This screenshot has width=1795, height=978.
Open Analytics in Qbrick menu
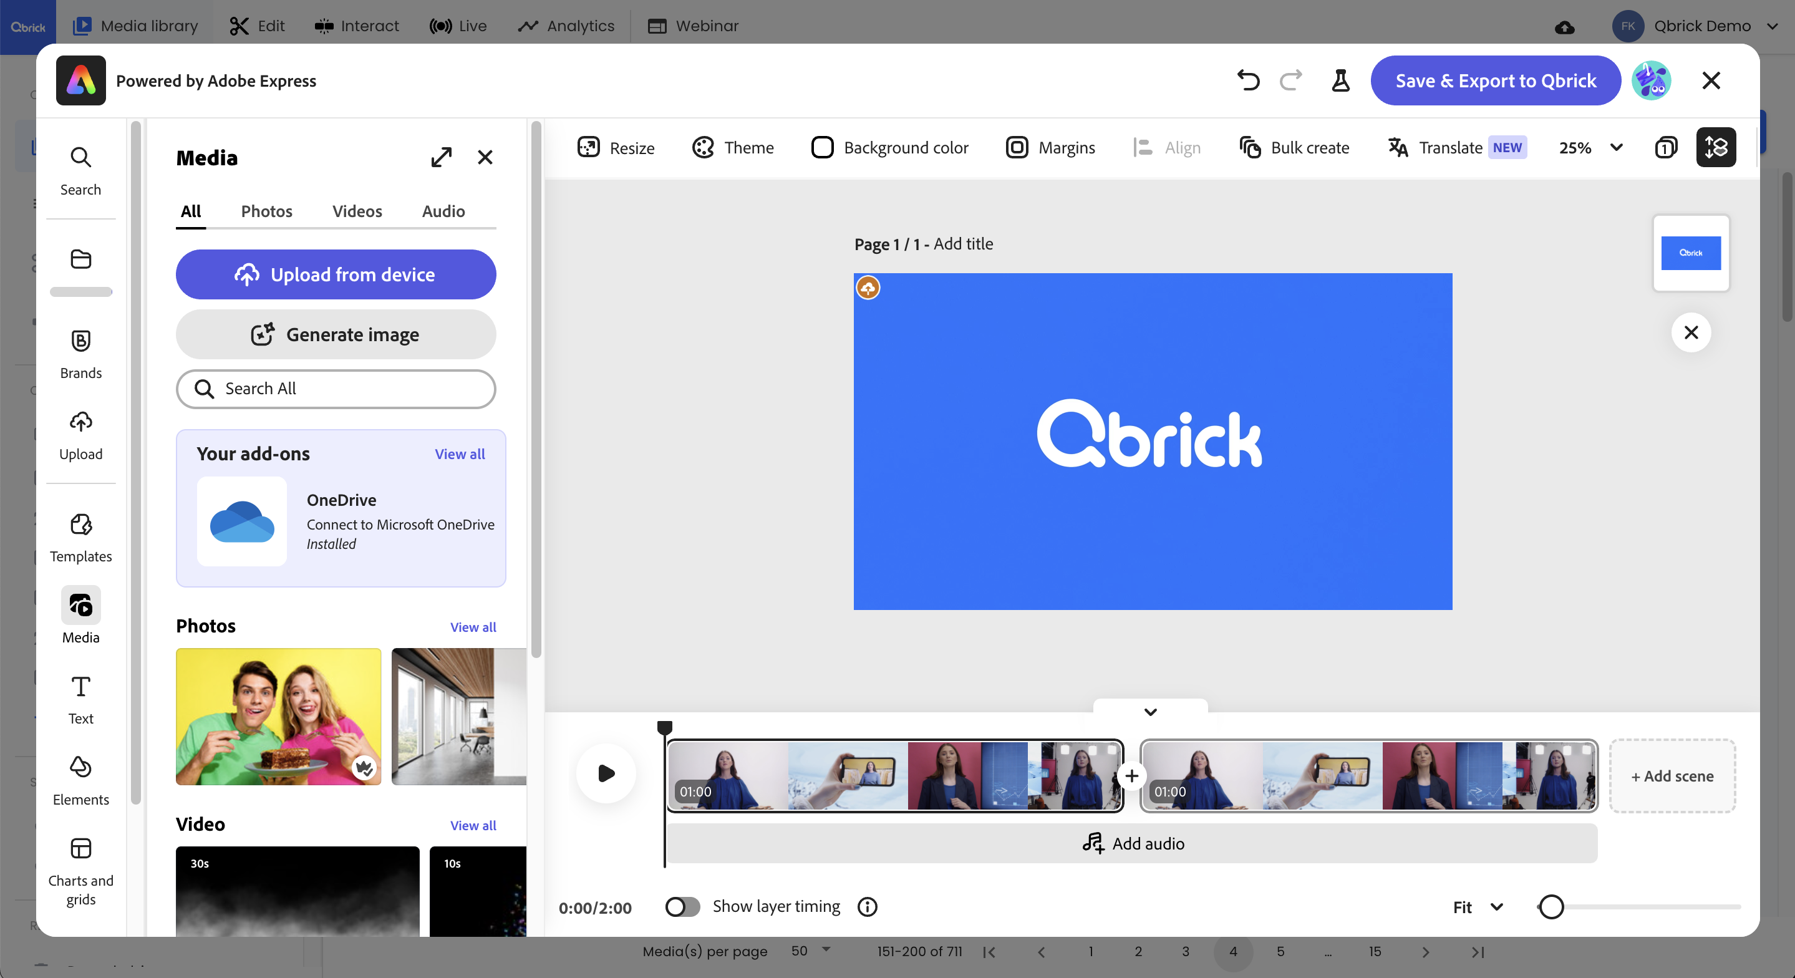566,26
